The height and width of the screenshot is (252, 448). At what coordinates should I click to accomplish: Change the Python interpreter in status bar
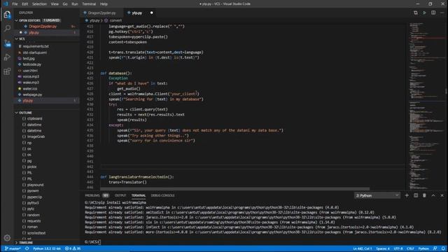(x=47, y=248)
